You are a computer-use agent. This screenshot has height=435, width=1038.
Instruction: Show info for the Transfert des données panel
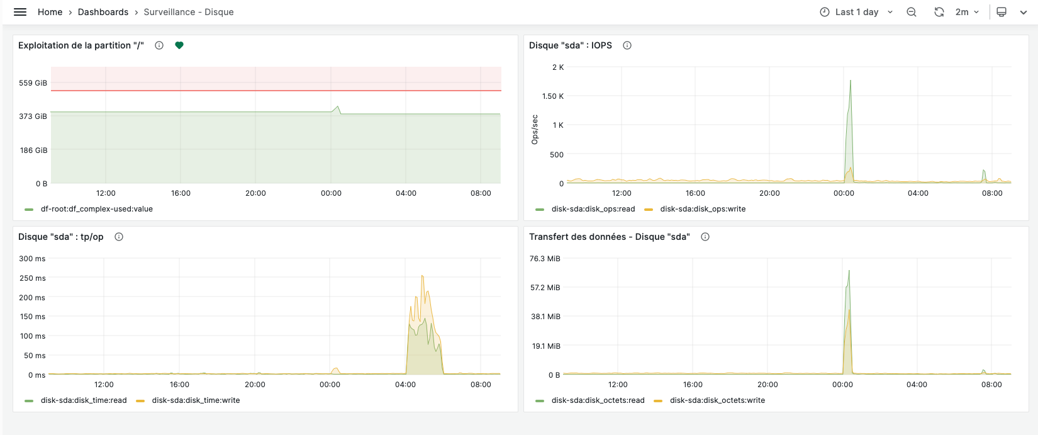(x=705, y=237)
